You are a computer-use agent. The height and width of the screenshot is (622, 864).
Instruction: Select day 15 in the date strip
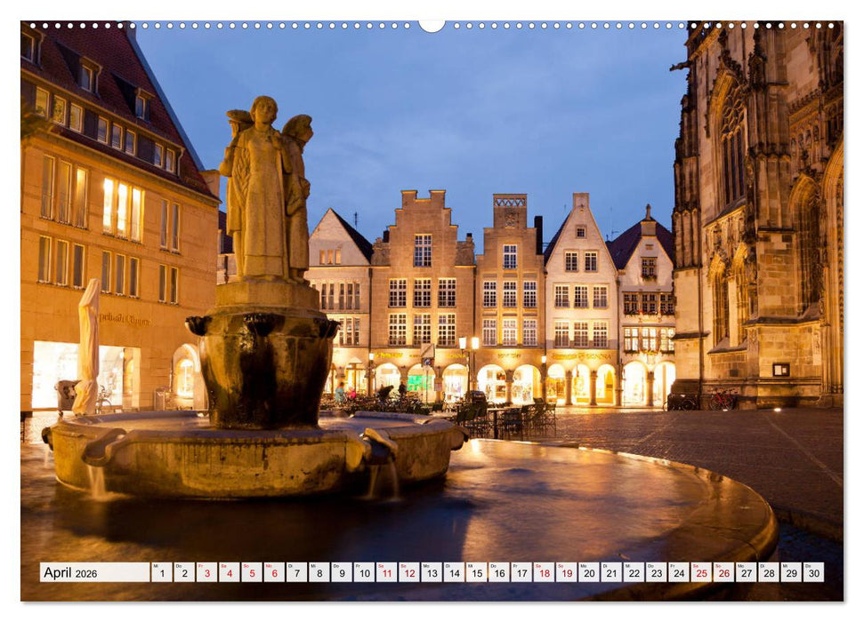click(476, 572)
